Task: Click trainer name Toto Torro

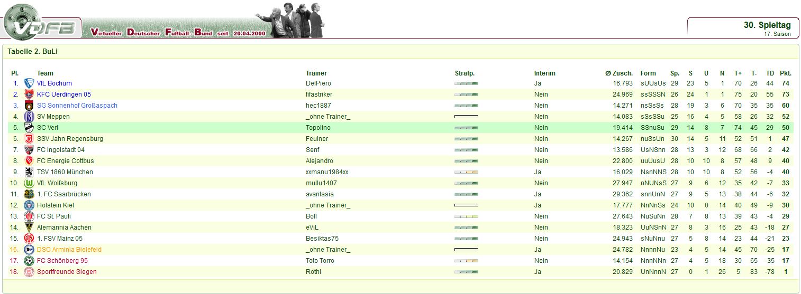Action: click(x=320, y=261)
